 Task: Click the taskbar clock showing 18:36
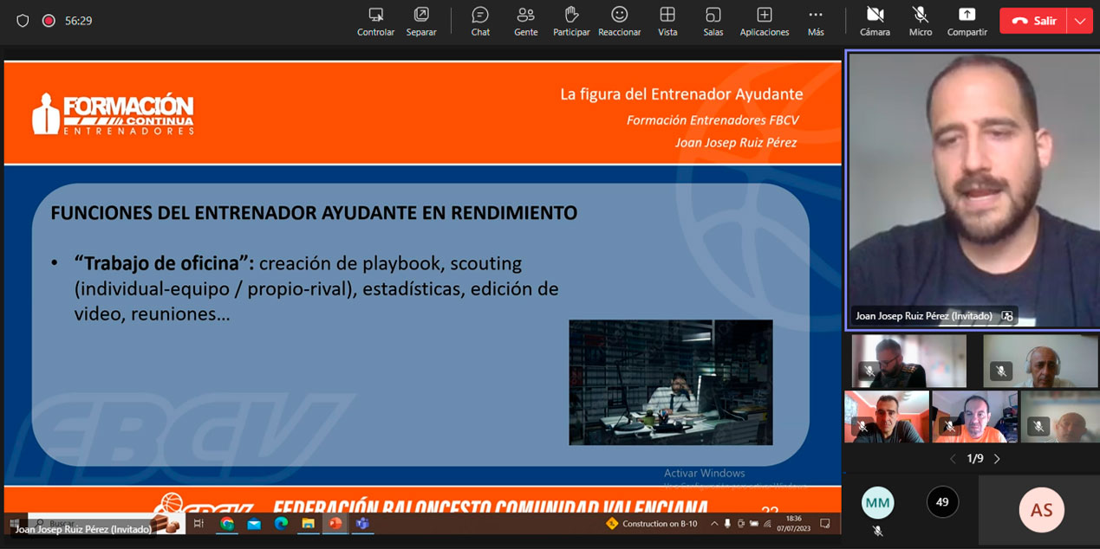(x=793, y=523)
